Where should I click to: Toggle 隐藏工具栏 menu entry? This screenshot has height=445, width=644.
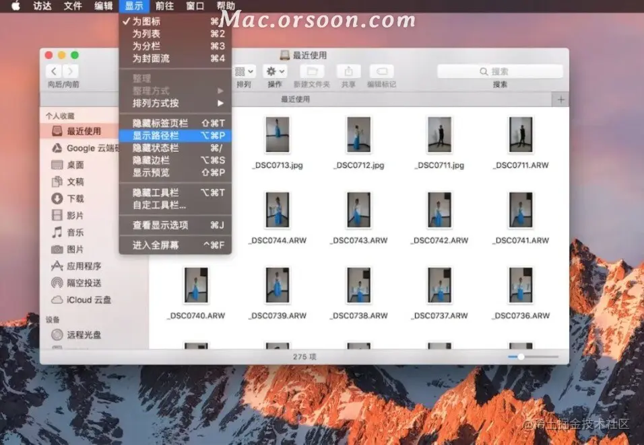point(175,193)
